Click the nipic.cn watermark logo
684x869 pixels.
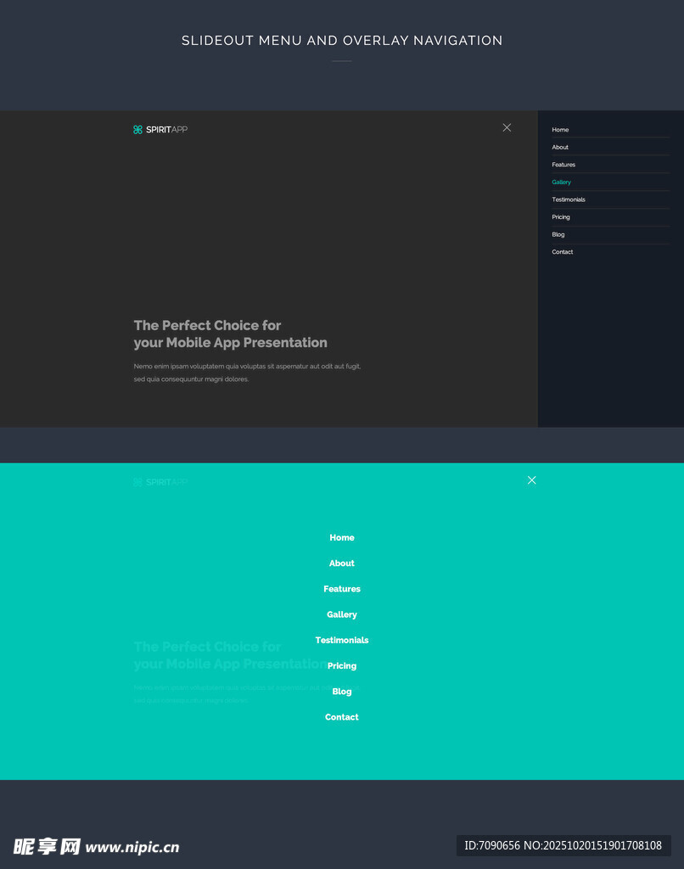pos(96,846)
